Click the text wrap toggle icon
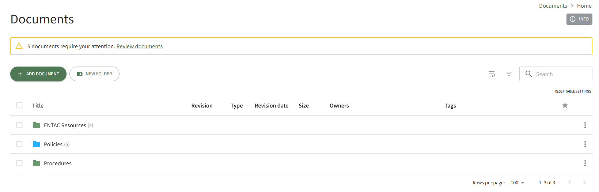This screenshot has width=599, height=192. 492,74
